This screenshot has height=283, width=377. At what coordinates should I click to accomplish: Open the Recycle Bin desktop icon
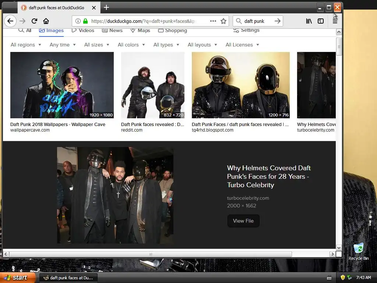(359, 252)
